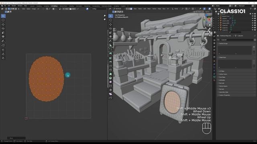
Task: Enable vertex select mode in 3D viewport
Action: 127,9
